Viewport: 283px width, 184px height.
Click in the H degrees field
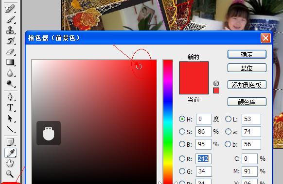click(204, 119)
